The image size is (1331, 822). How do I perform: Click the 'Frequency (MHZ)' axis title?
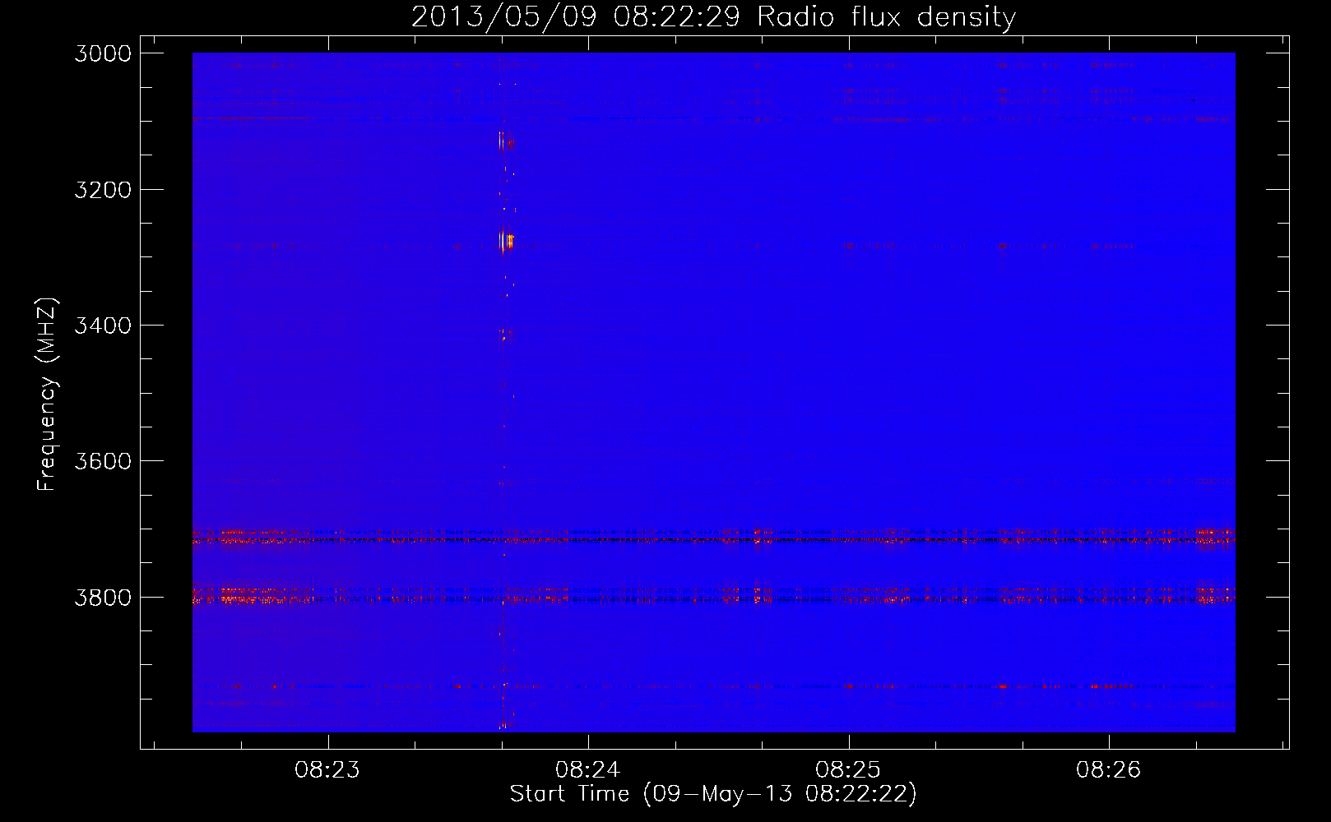47,395
